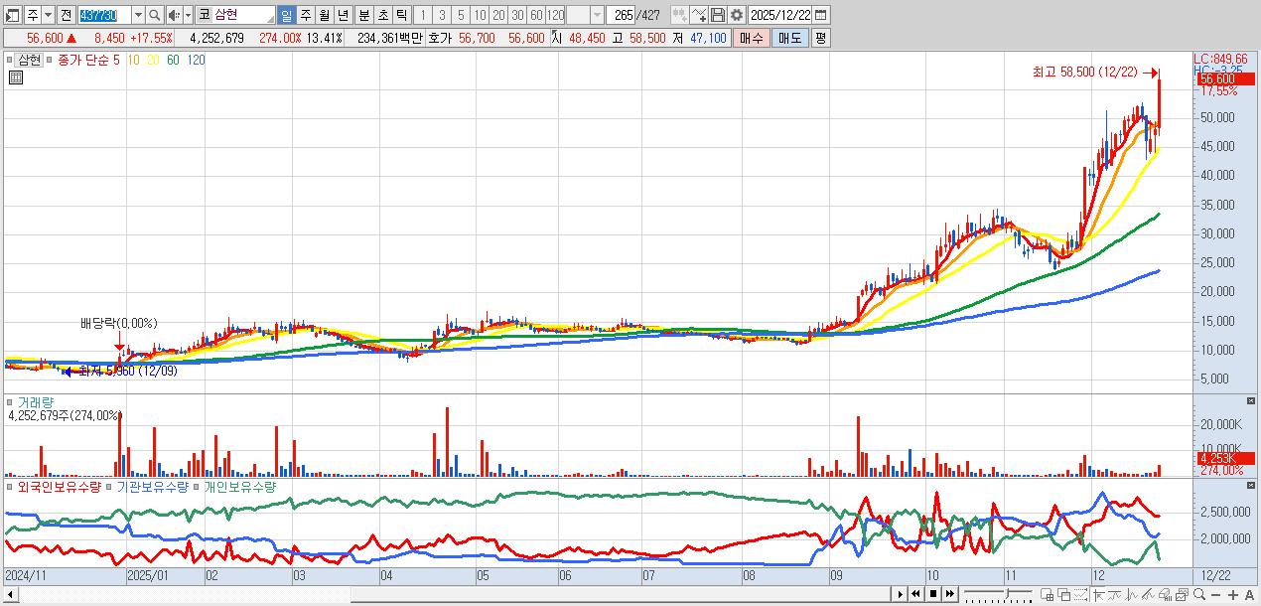This screenshot has height=606, width=1261.
Task: Click the wave line analysis icon
Action: click(x=1133, y=595)
